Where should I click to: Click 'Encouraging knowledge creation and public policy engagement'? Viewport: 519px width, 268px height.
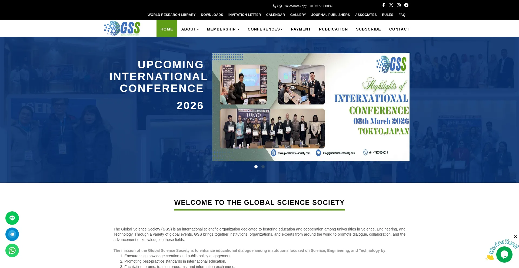pos(178,256)
